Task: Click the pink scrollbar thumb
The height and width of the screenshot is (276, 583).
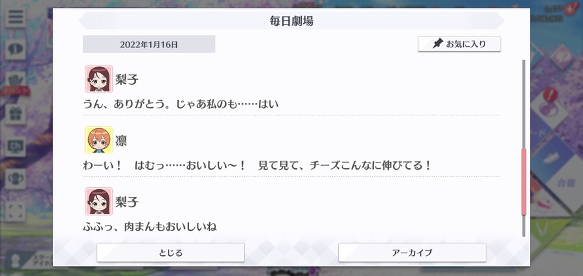Action: pos(524,181)
